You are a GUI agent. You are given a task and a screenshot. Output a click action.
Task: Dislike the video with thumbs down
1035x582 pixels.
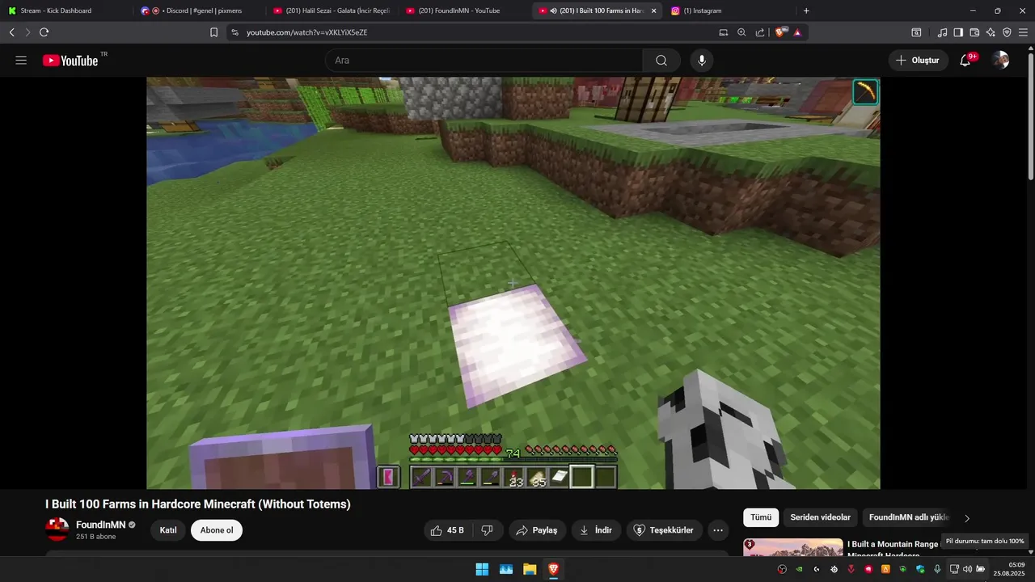(x=488, y=530)
